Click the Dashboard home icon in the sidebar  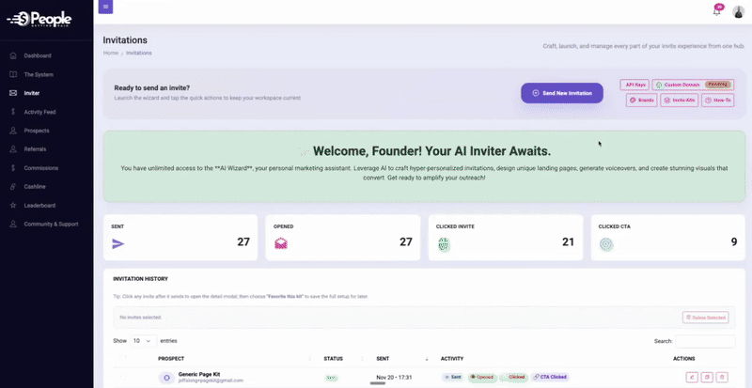[13, 55]
